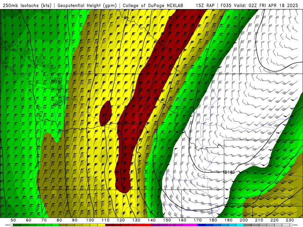Select the bright yellow swatch left of 110
The image size is (303, 227).
pos(102,225)
